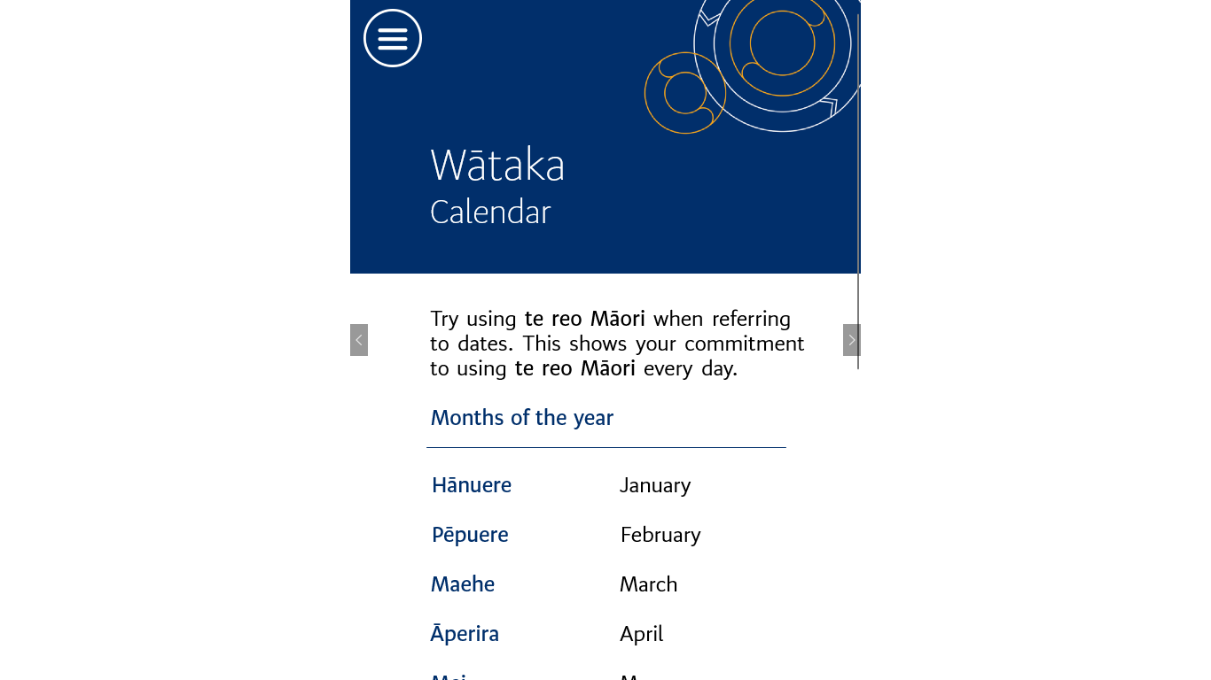
Task: Click the Pēpuere month name
Action: point(470,535)
